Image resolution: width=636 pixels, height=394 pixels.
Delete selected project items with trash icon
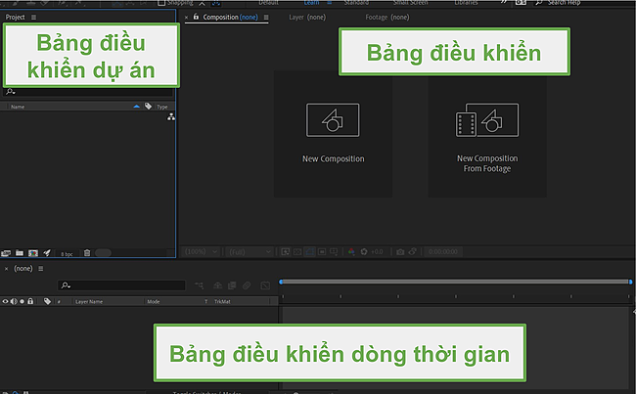87,253
